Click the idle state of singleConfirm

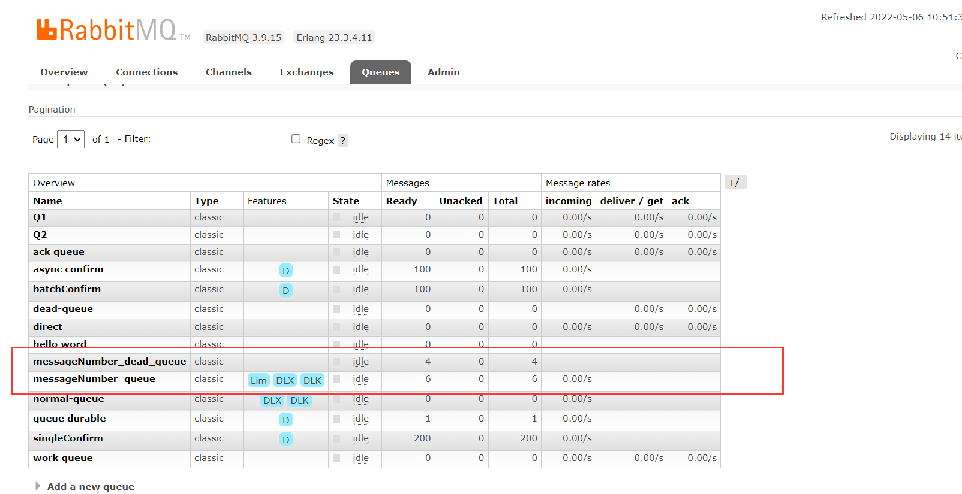point(360,438)
